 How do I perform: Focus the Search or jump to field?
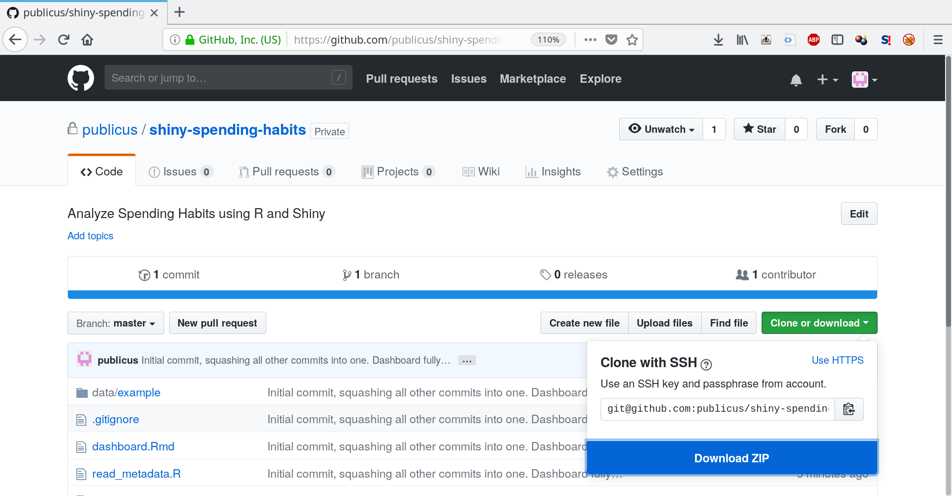(x=229, y=77)
